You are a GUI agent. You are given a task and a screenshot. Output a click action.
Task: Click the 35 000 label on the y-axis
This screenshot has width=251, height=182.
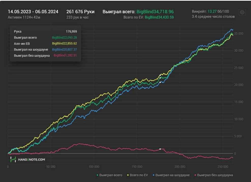pyautogui.click(x=239, y=34)
